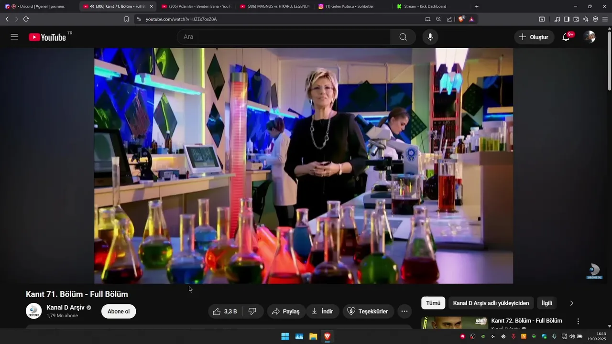Image resolution: width=612 pixels, height=344 pixels.
Task: Click the Oluştur create button
Action: 534,37
